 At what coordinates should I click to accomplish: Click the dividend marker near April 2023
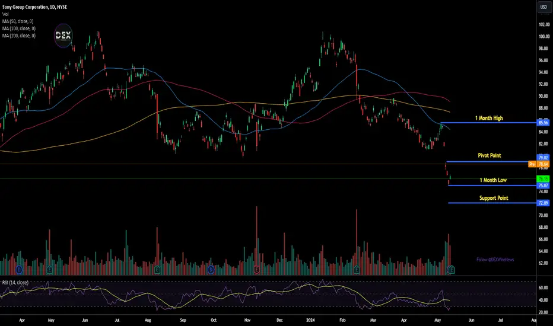19,270
